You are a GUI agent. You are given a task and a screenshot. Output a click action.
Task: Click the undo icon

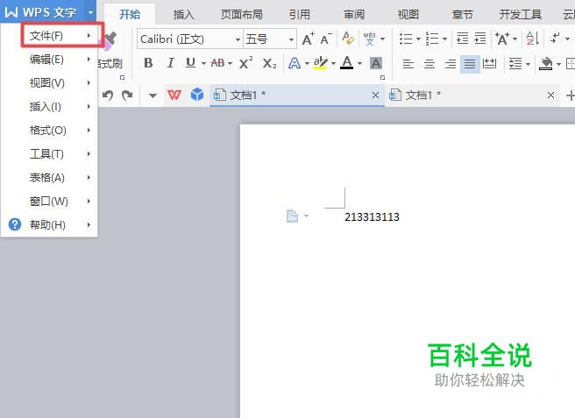click(108, 96)
